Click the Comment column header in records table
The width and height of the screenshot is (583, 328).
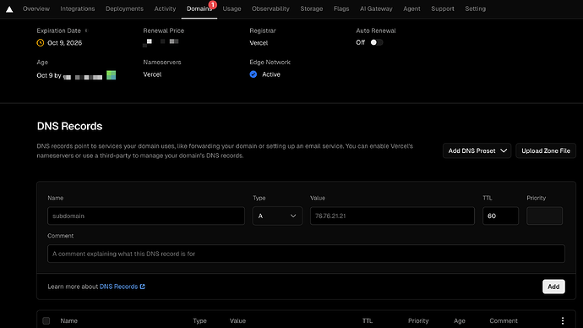coord(504,320)
